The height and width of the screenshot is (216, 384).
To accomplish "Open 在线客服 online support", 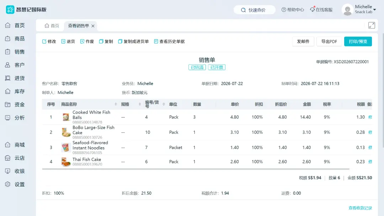I will point(321,10).
